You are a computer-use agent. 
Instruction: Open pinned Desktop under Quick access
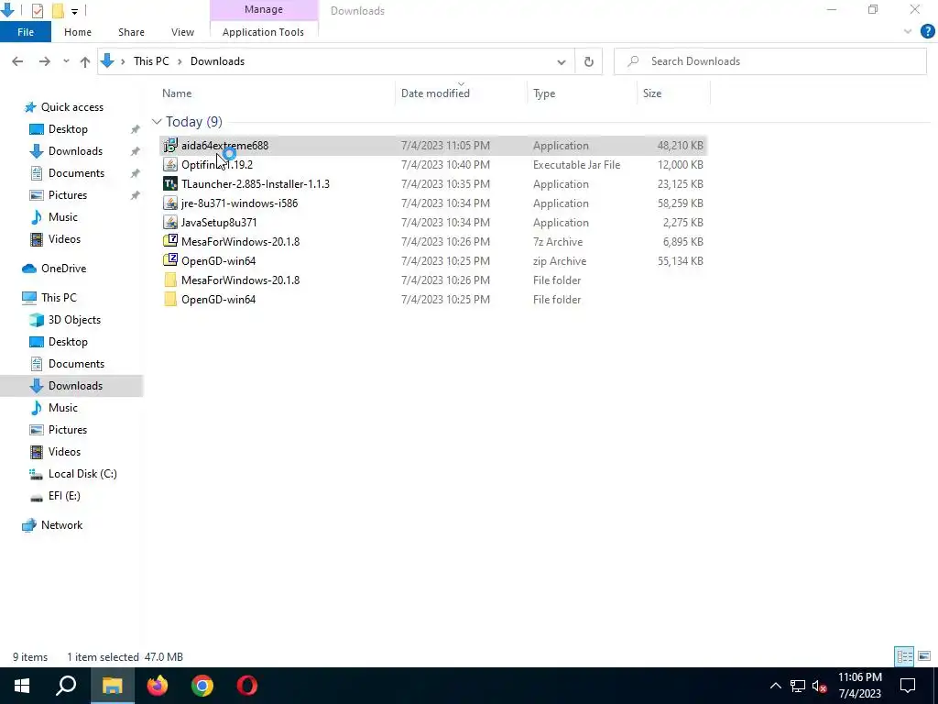coord(68,129)
